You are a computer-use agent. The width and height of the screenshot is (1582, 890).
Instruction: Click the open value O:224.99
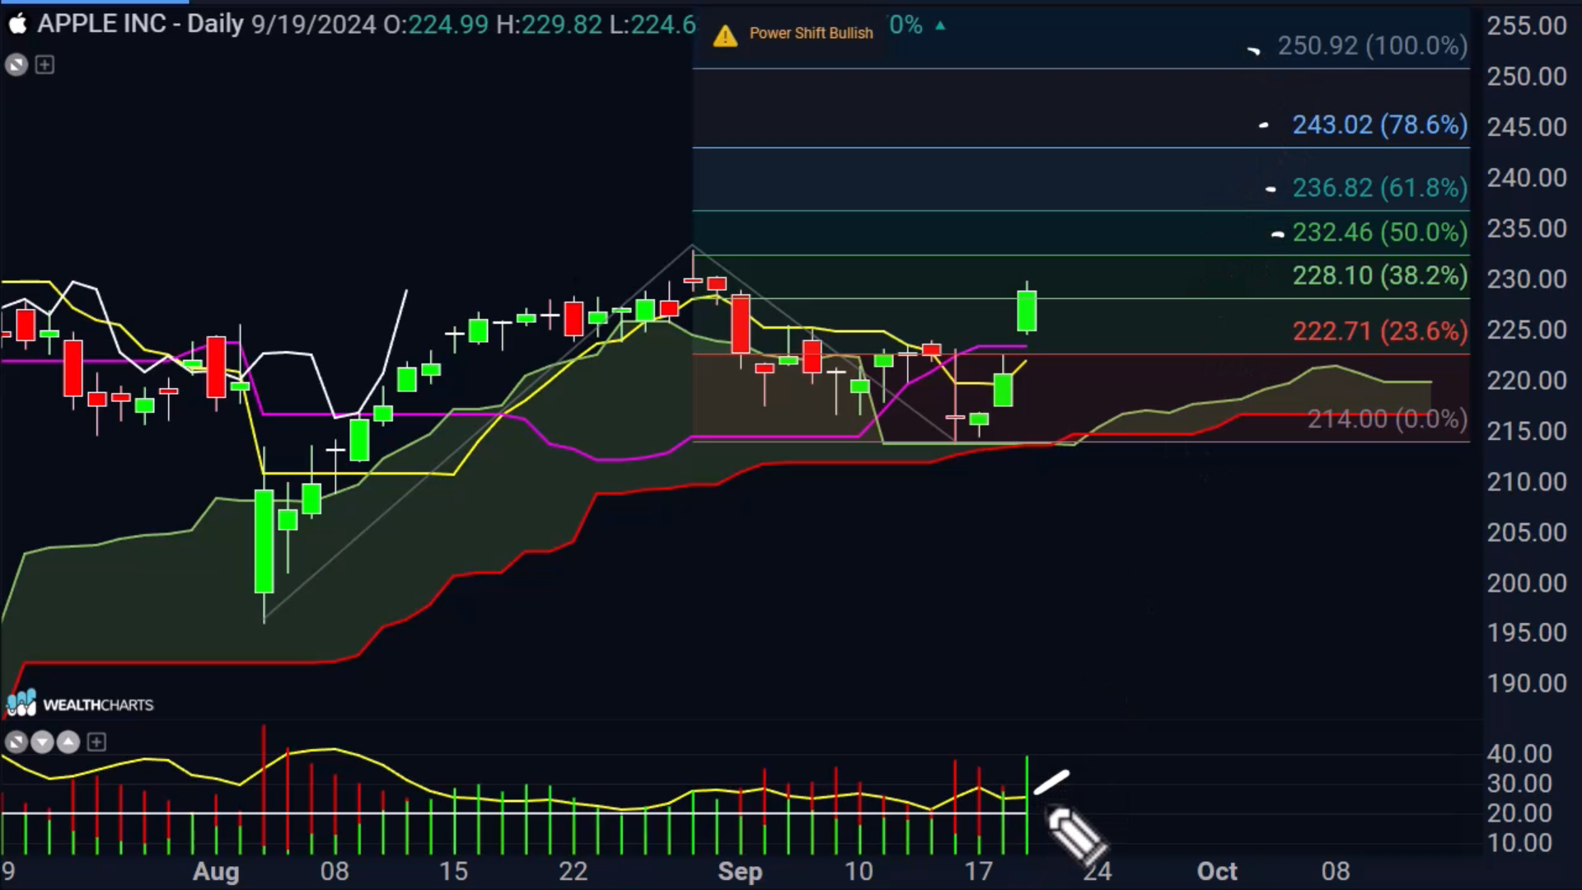pos(436,24)
